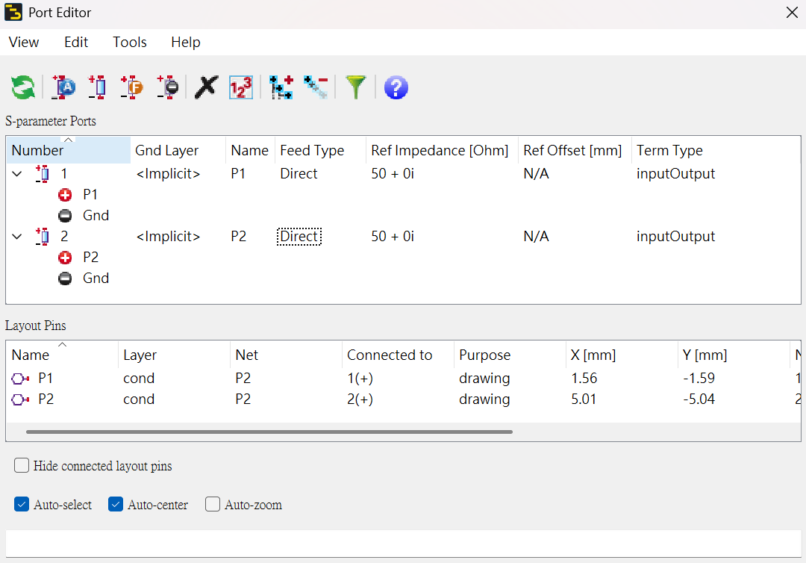This screenshot has height=563, width=806.
Task: Open the View menu
Action: (x=24, y=42)
